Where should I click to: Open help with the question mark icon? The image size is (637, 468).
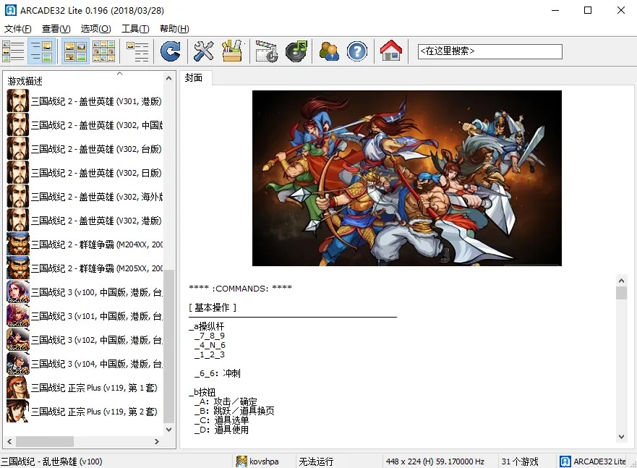coord(357,51)
